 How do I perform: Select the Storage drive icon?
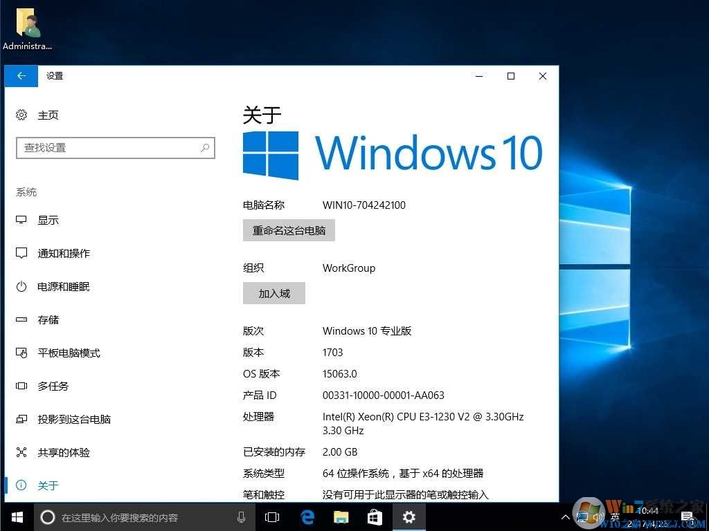[21, 319]
